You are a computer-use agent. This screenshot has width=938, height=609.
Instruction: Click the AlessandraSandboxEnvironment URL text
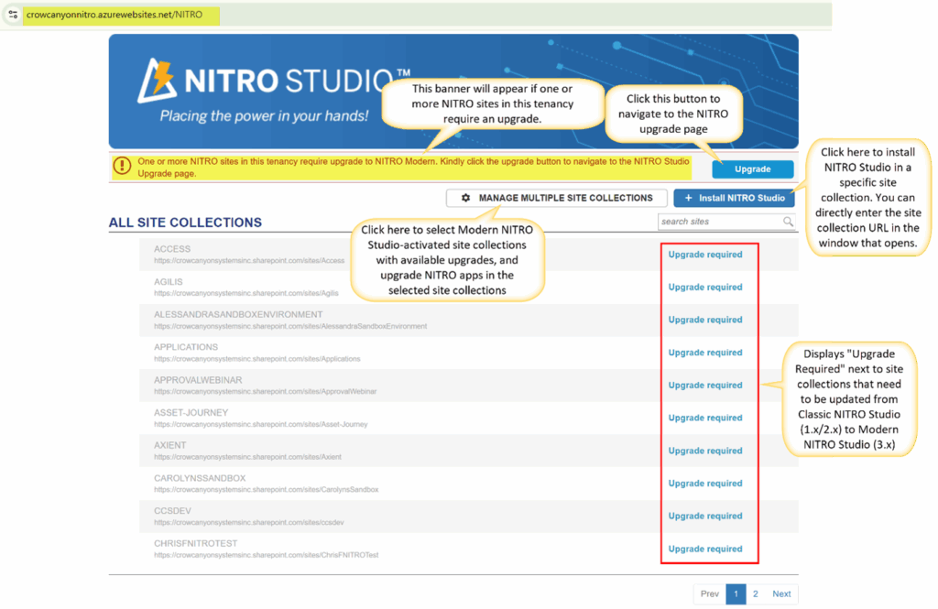coord(290,326)
